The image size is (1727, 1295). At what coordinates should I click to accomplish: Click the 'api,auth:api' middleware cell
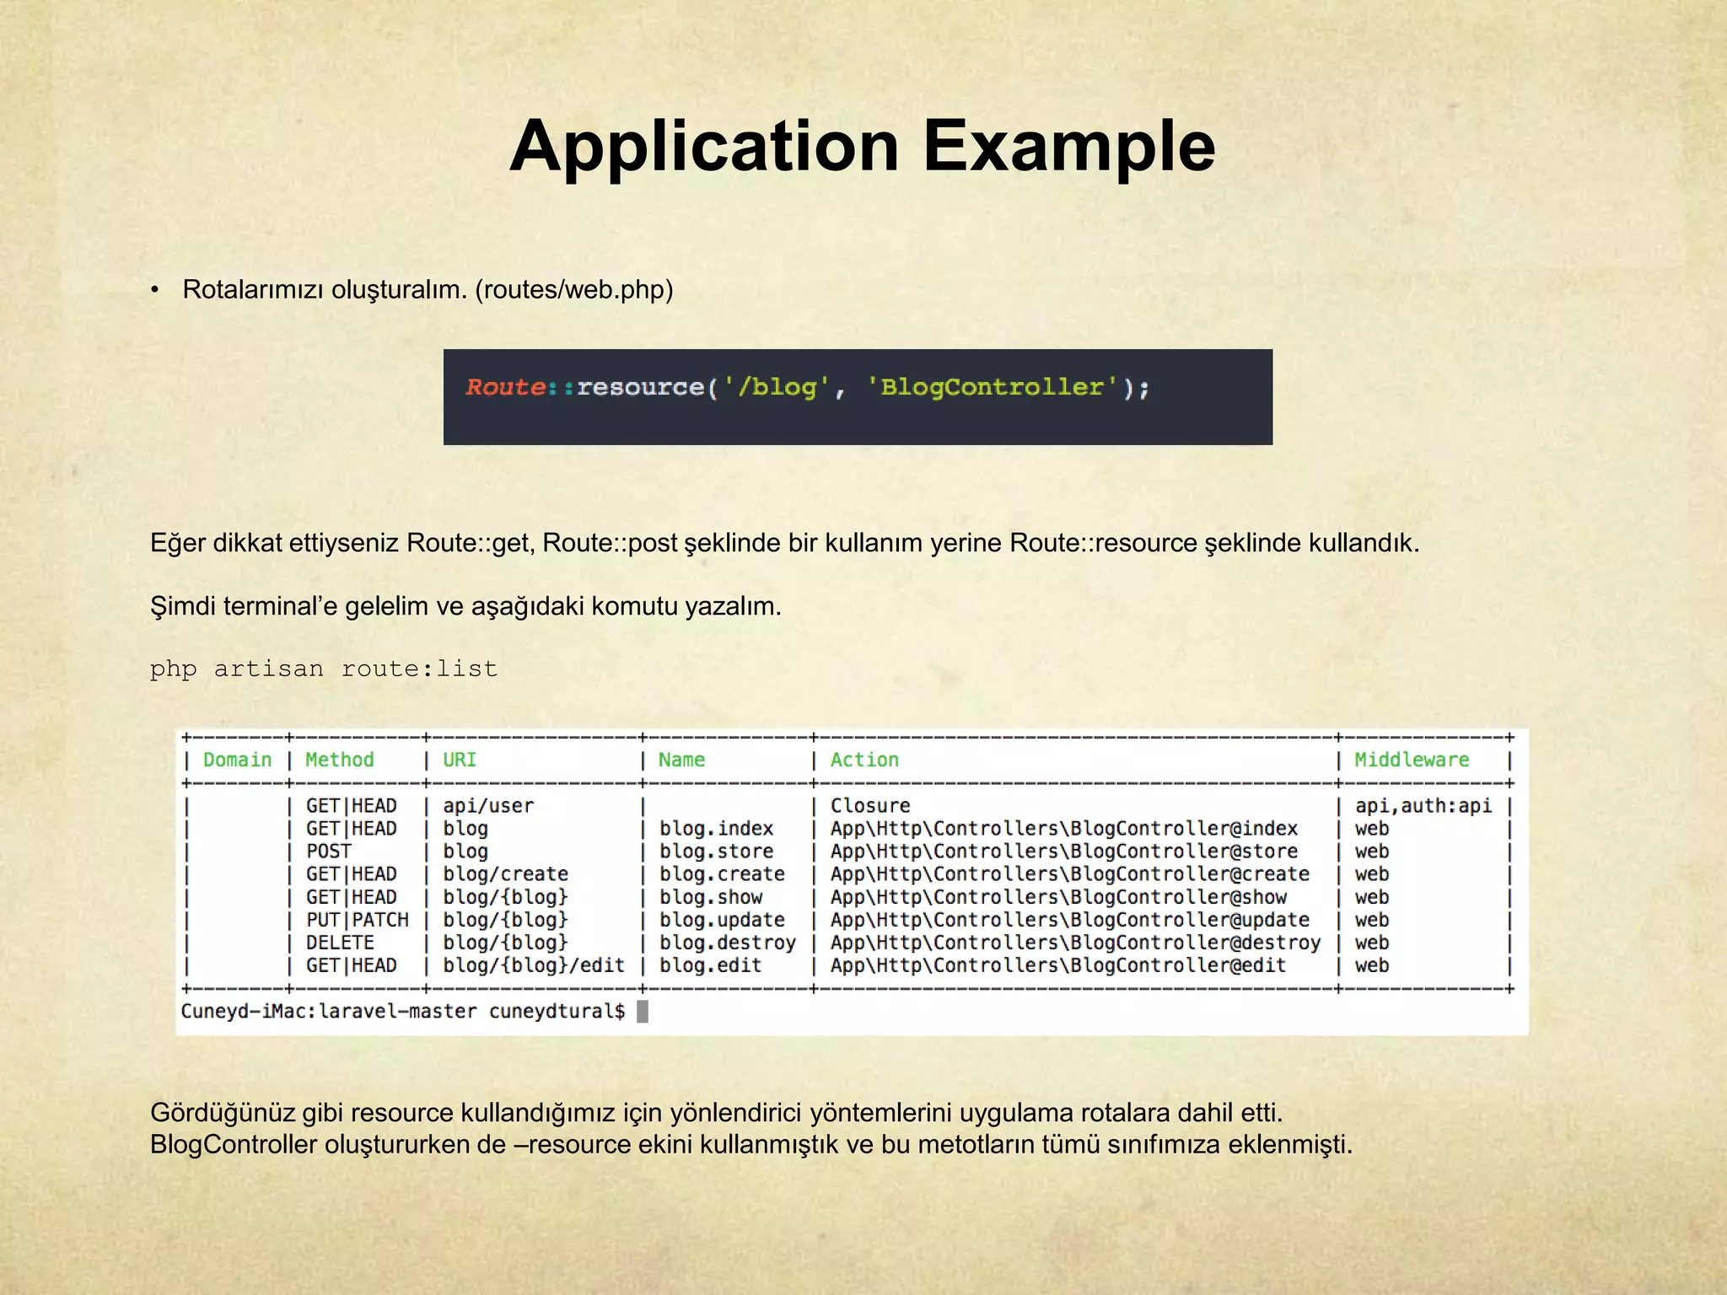pos(1423,806)
